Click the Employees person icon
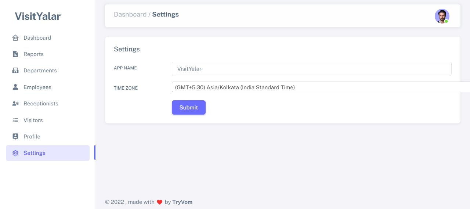Image resolution: width=470 pixels, height=209 pixels. tap(15, 87)
